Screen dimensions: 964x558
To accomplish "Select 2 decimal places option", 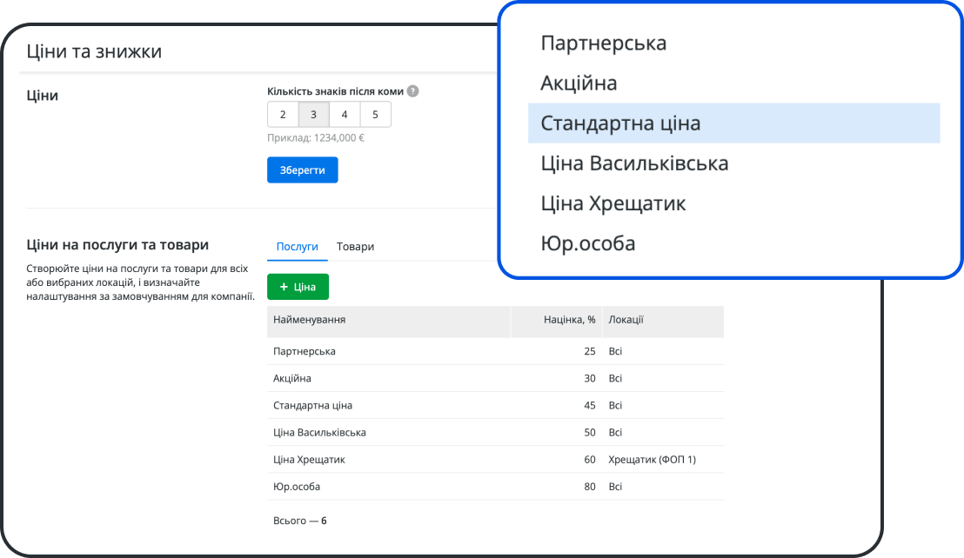I will coord(282,114).
